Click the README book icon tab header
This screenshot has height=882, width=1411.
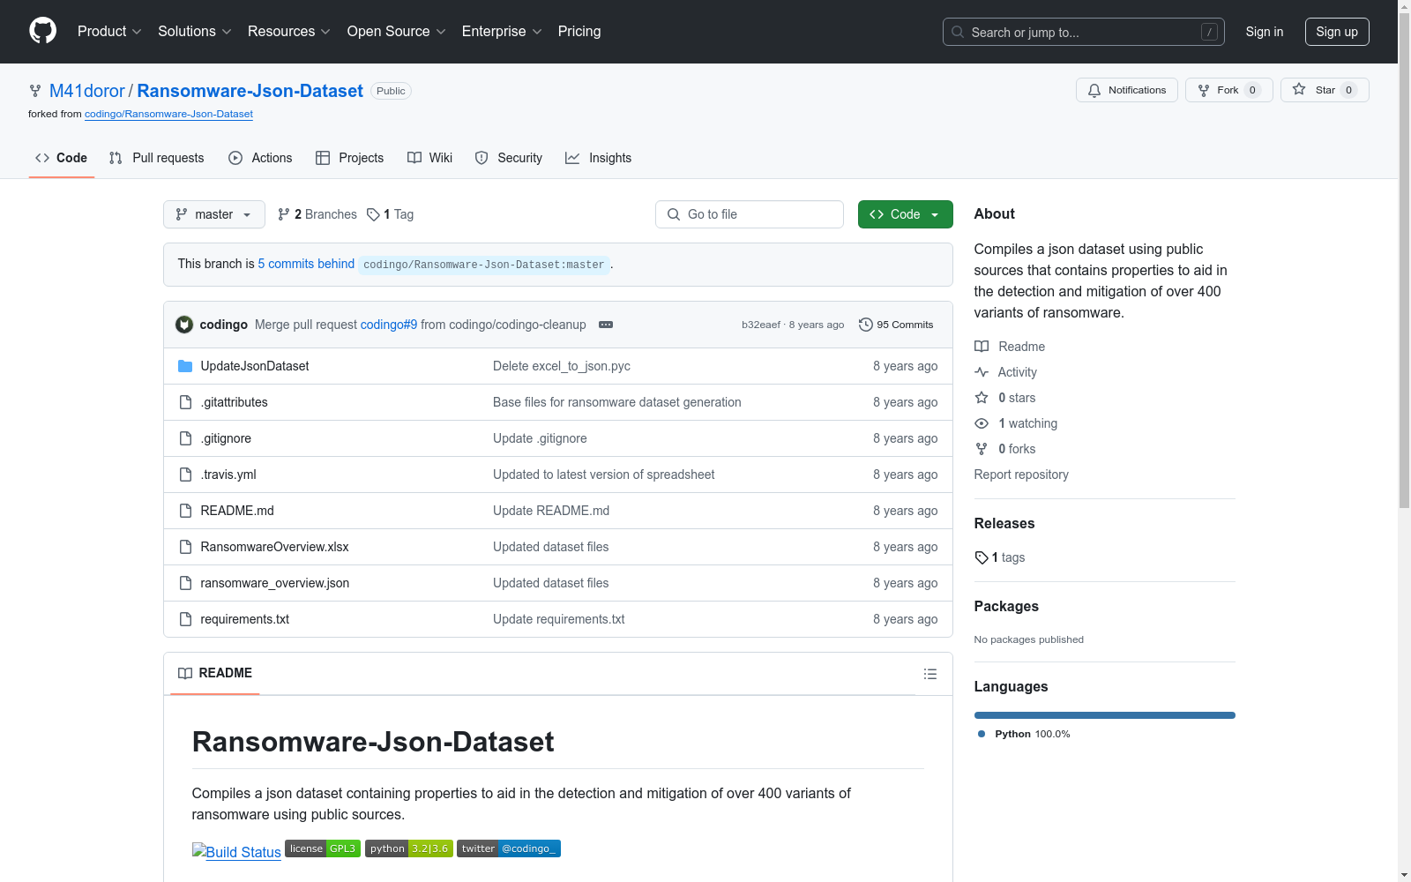[x=185, y=673]
